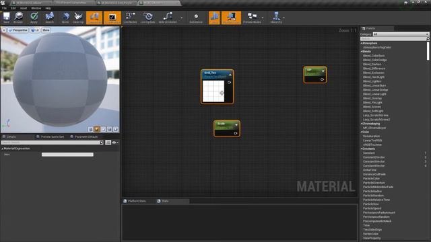Set preview mesh to sphere shape
This screenshot has height=242, width=431.
[x=97, y=129]
